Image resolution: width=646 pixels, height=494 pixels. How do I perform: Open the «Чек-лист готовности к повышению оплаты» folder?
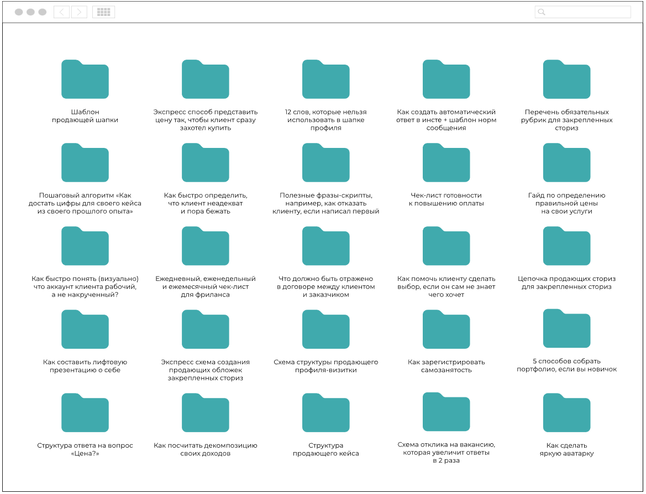pyautogui.click(x=446, y=163)
